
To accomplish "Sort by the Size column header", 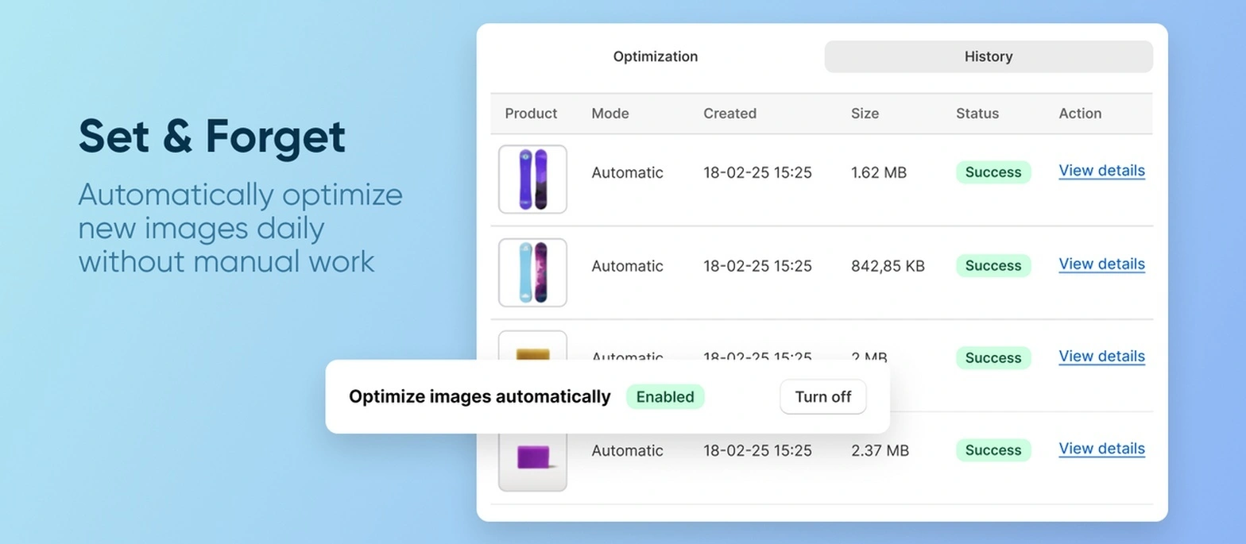I will pyautogui.click(x=865, y=114).
